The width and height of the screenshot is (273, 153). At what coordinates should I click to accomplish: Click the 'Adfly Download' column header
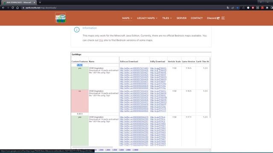click(157, 61)
